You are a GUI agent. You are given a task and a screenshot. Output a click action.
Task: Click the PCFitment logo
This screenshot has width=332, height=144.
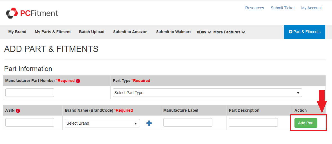point(32,13)
